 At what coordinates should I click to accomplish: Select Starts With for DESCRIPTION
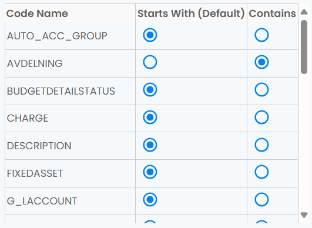[150, 145]
